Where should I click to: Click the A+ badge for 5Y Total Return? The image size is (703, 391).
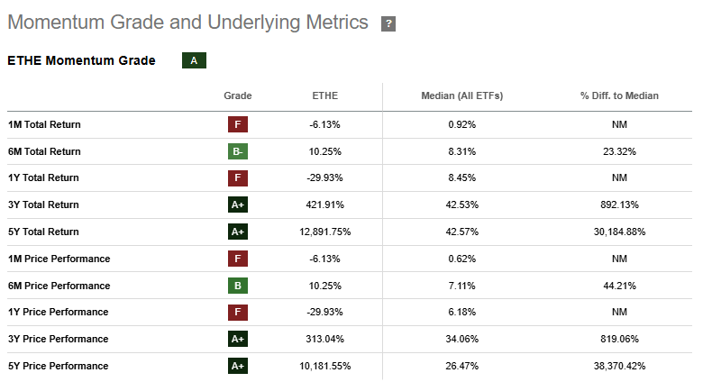(238, 232)
